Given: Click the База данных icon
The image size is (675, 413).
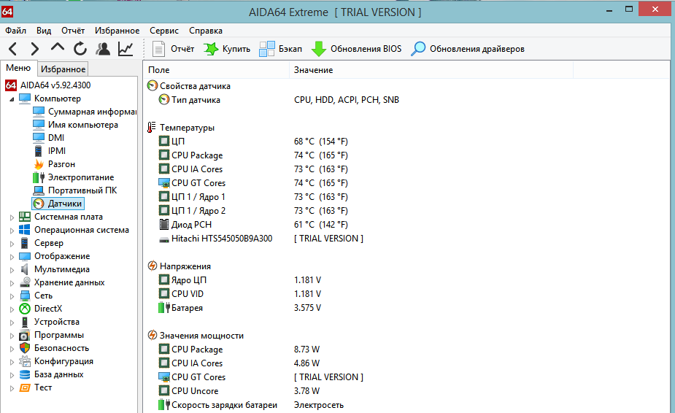Looking at the screenshot, I should pos(25,374).
